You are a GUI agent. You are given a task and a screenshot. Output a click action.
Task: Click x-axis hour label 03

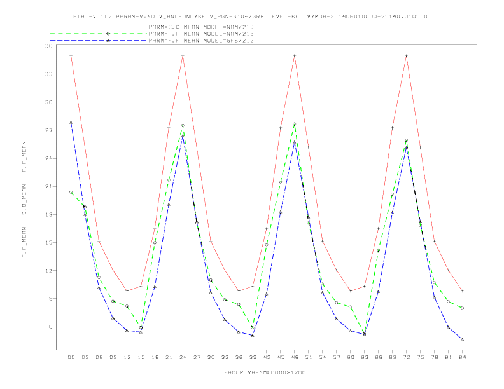85,357
